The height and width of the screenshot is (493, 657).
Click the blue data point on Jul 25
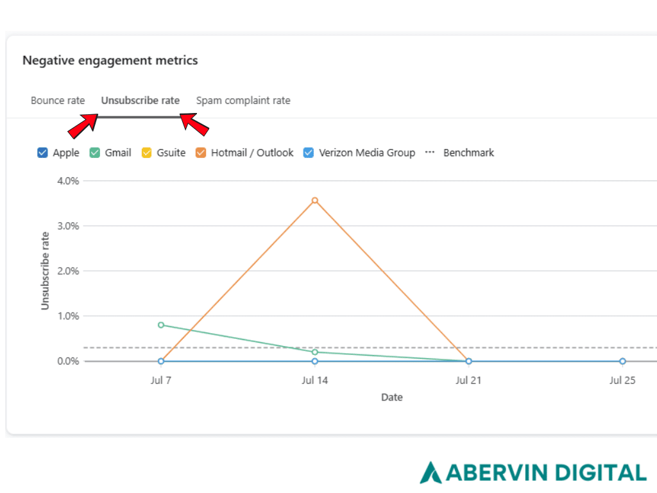click(622, 361)
